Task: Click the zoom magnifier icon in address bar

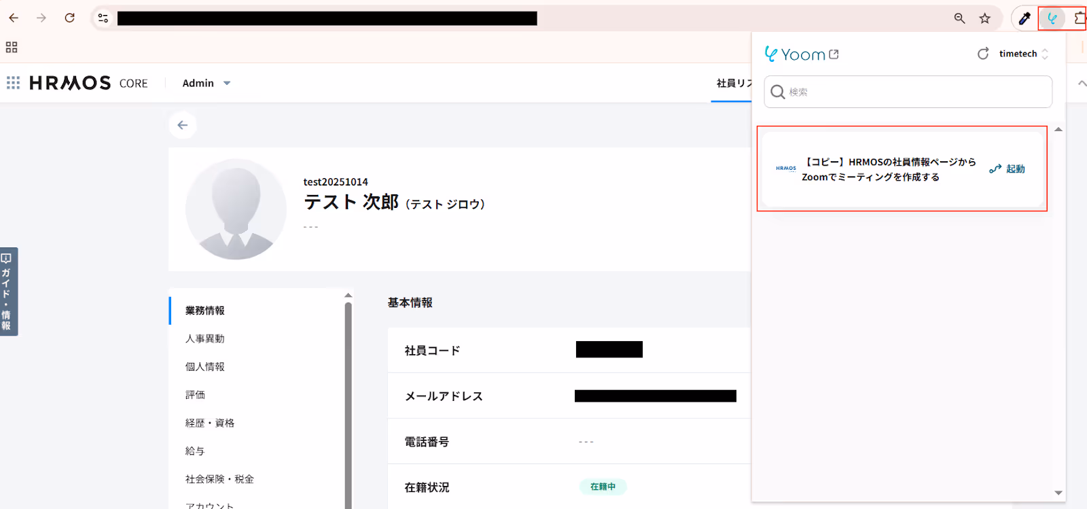Action: pos(959,18)
